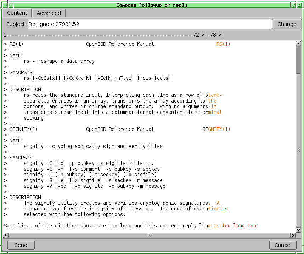Click the 'Compose followup or reply' title bar
The height and width of the screenshot is (254, 304).
coord(152,5)
